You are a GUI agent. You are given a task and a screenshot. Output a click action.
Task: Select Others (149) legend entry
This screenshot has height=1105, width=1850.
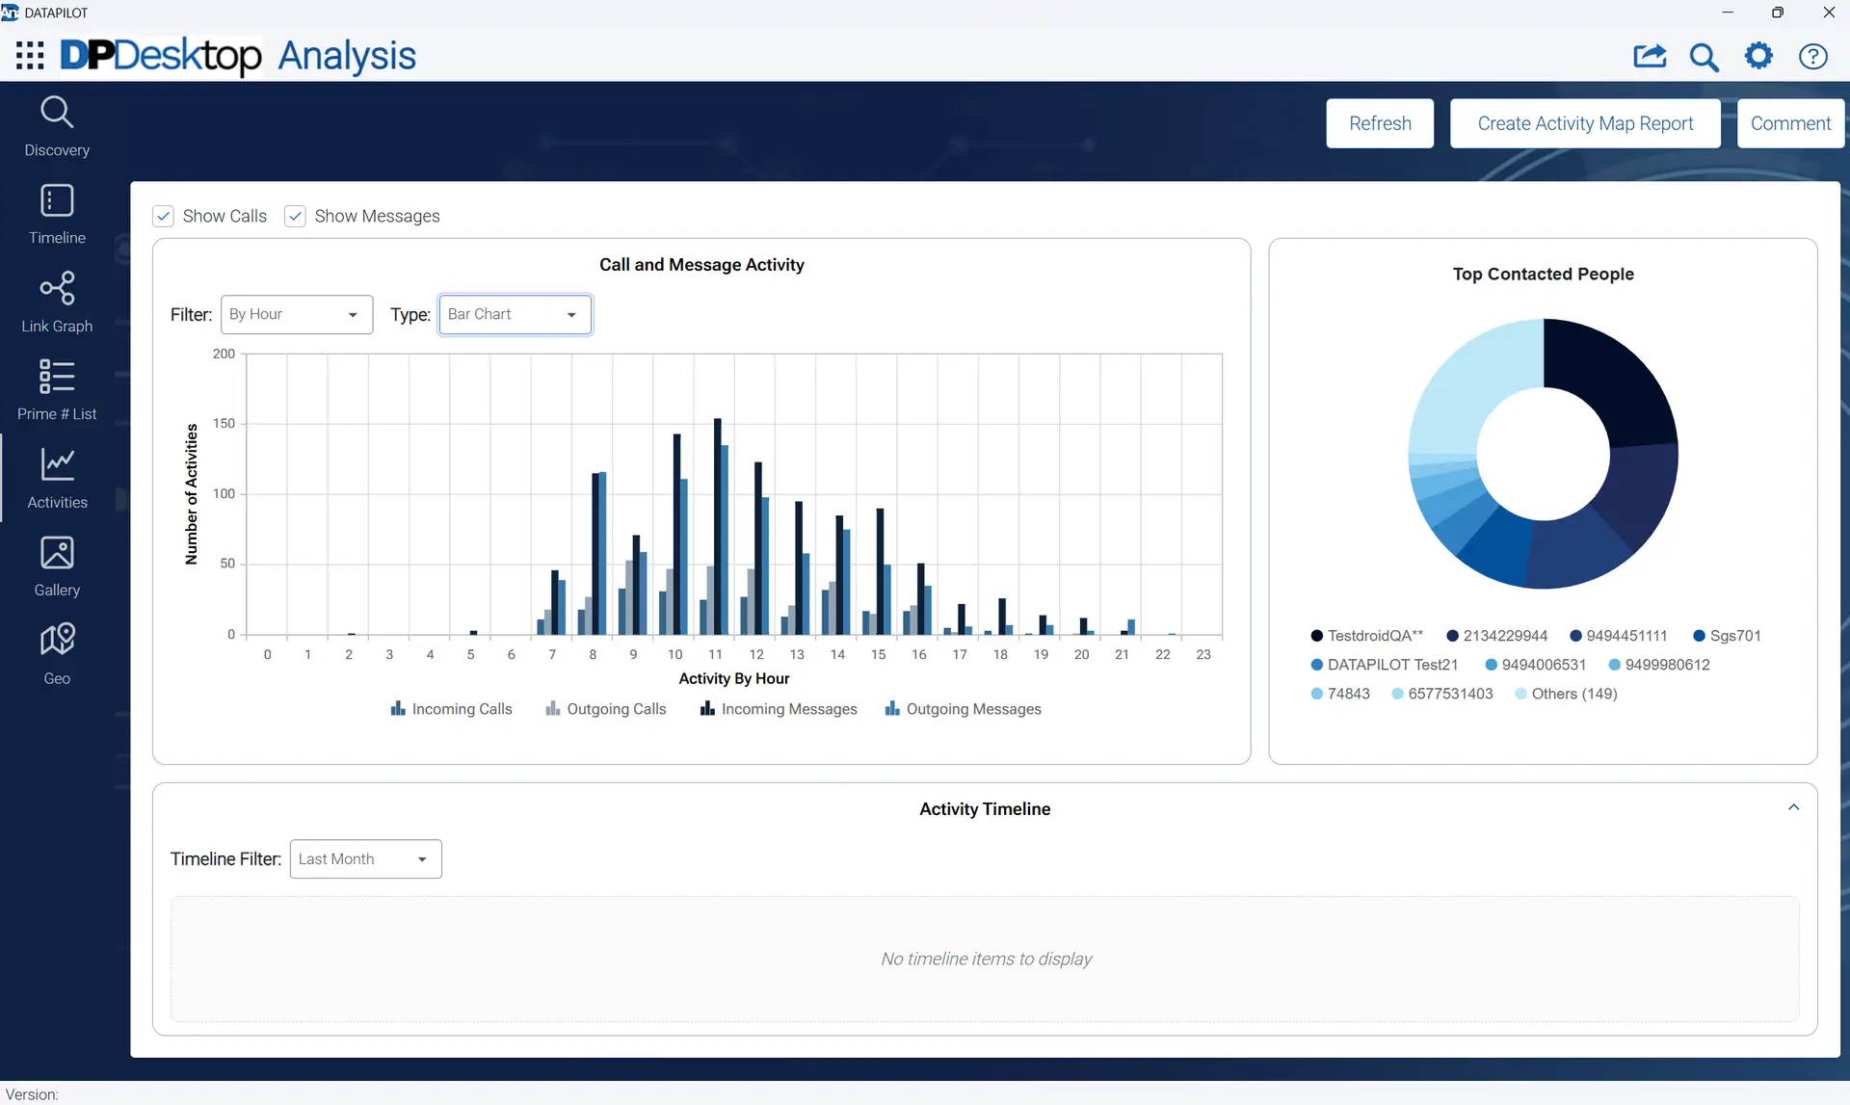[x=1566, y=694]
